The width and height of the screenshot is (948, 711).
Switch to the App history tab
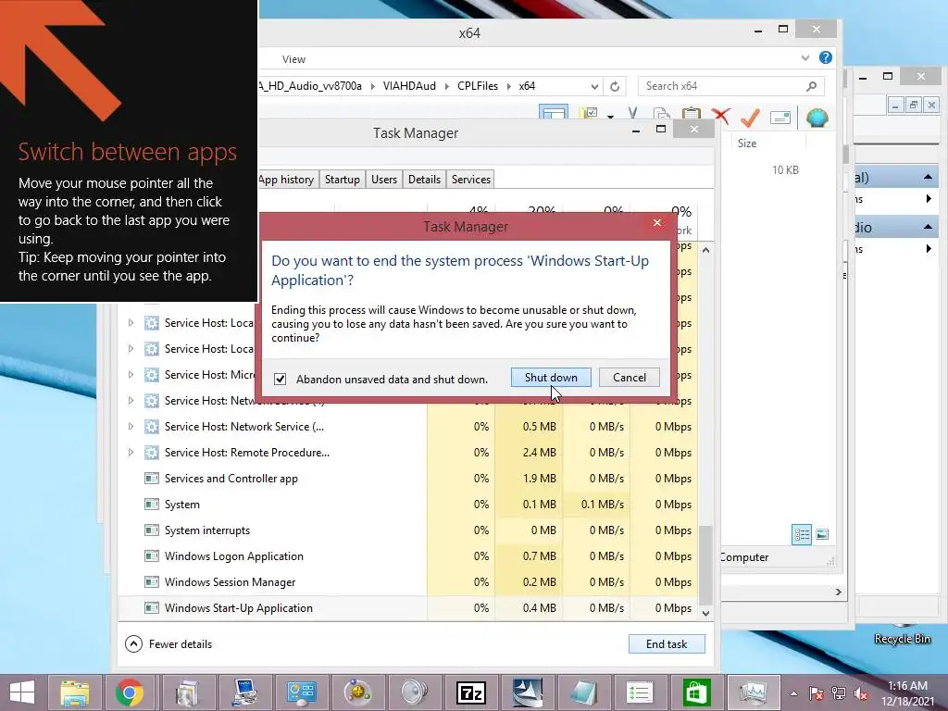pos(285,180)
